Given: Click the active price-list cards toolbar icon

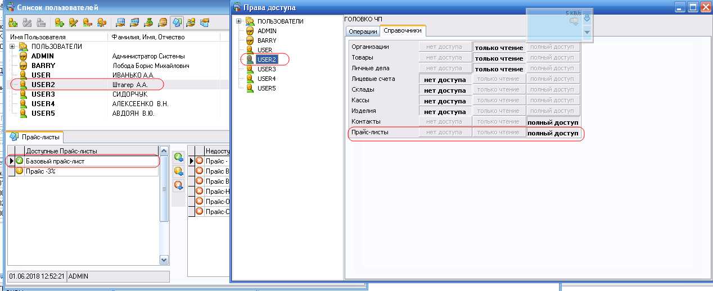Looking at the screenshot, I should point(177,23).
